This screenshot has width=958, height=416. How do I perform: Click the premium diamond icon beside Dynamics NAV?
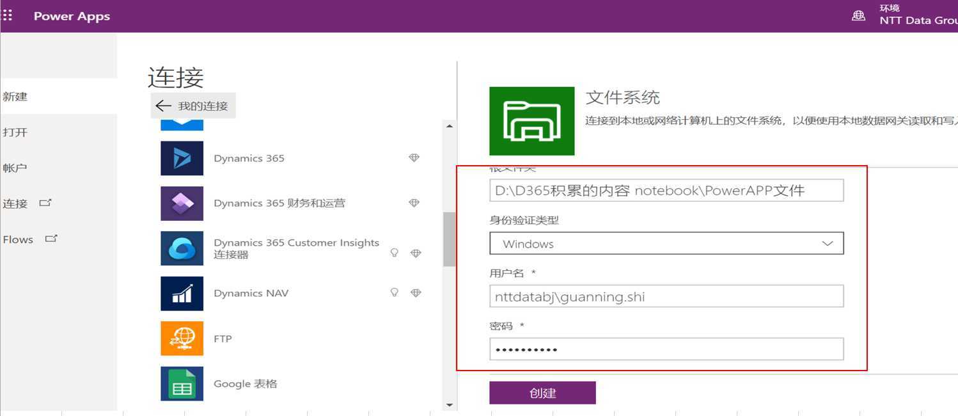pos(416,293)
